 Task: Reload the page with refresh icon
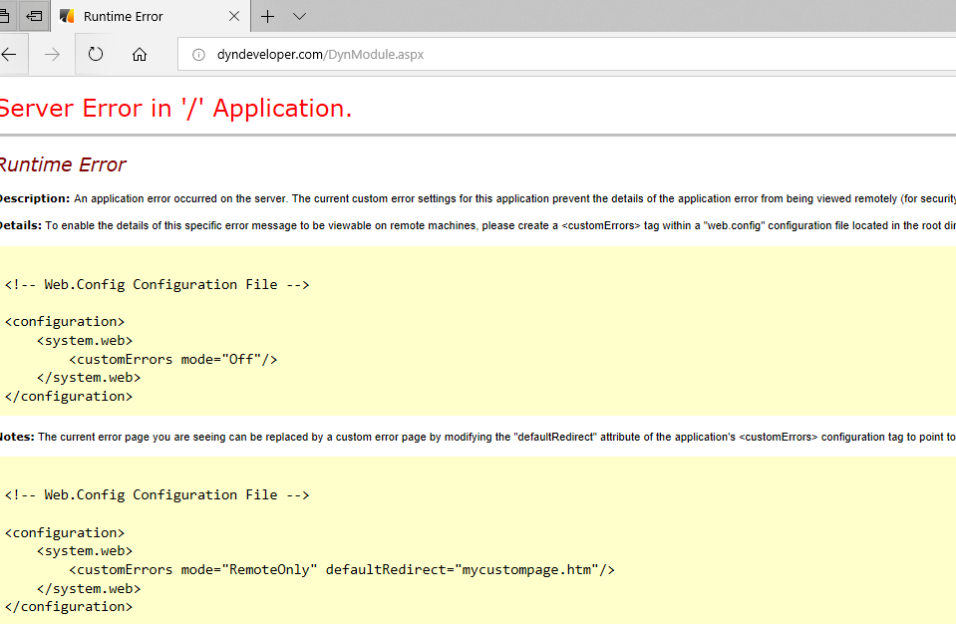pyautogui.click(x=95, y=54)
